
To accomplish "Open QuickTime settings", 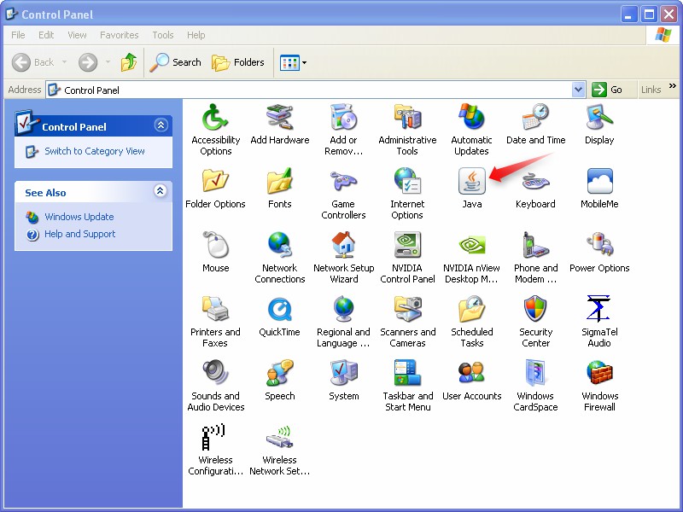I will tap(280, 310).
